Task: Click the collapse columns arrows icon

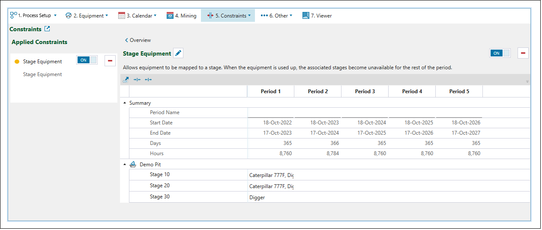Action: click(137, 80)
